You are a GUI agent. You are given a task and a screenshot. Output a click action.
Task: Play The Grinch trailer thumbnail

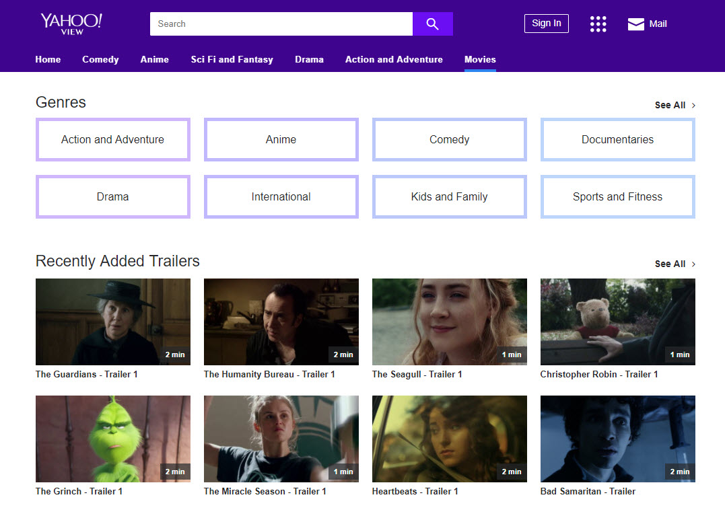[113, 439]
